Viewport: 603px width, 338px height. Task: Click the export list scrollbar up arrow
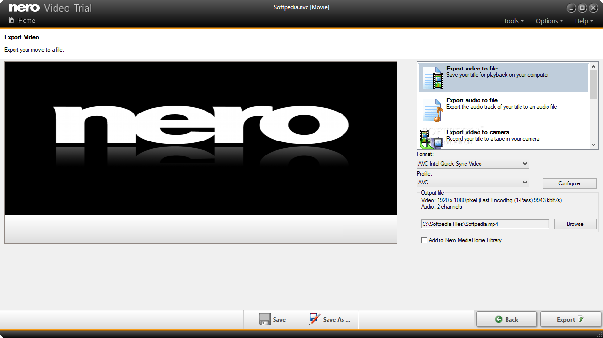pos(594,67)
